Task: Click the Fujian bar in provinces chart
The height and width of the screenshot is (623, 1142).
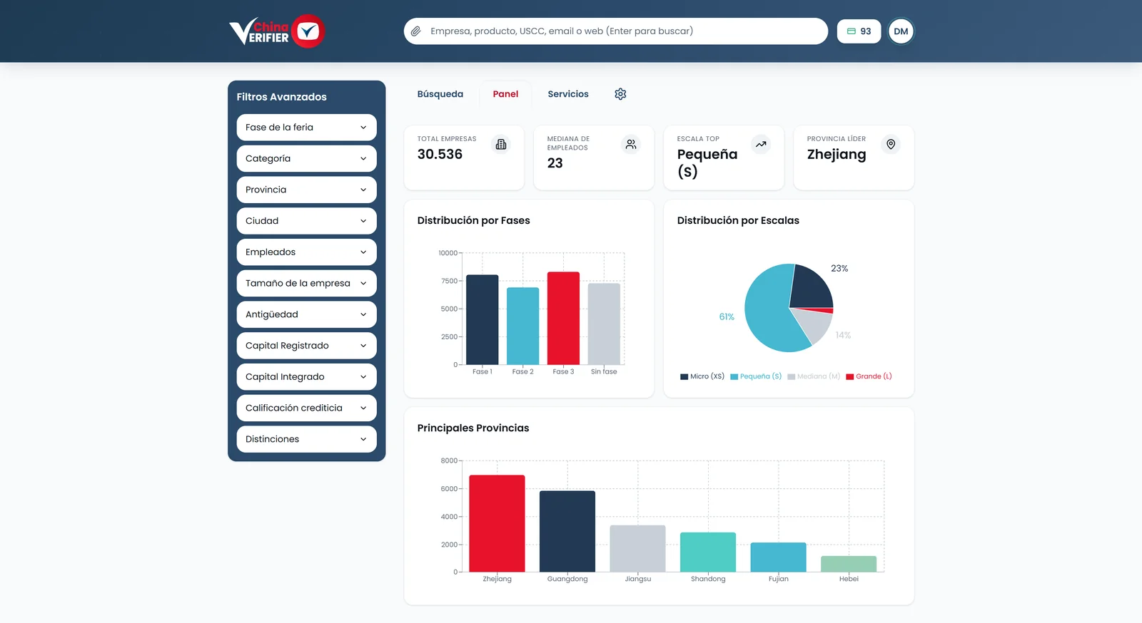Action: coord(778,557)
